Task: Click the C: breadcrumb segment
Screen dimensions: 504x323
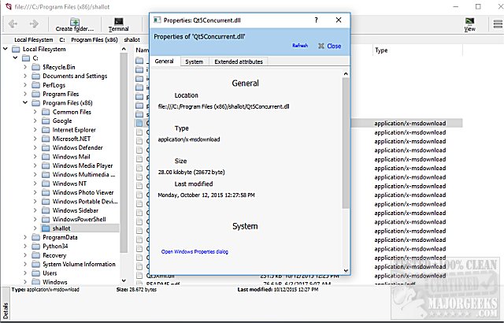Action: tap(62, 40)
